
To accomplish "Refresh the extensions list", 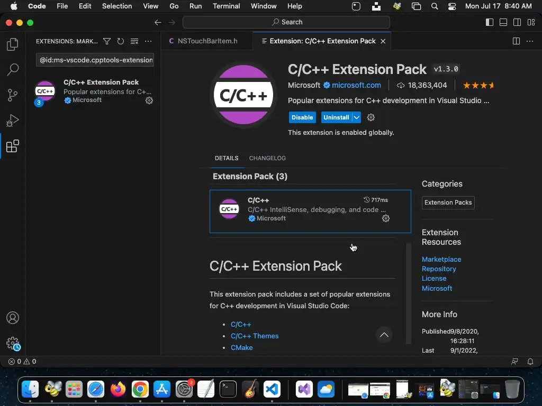I will [120, 41].
